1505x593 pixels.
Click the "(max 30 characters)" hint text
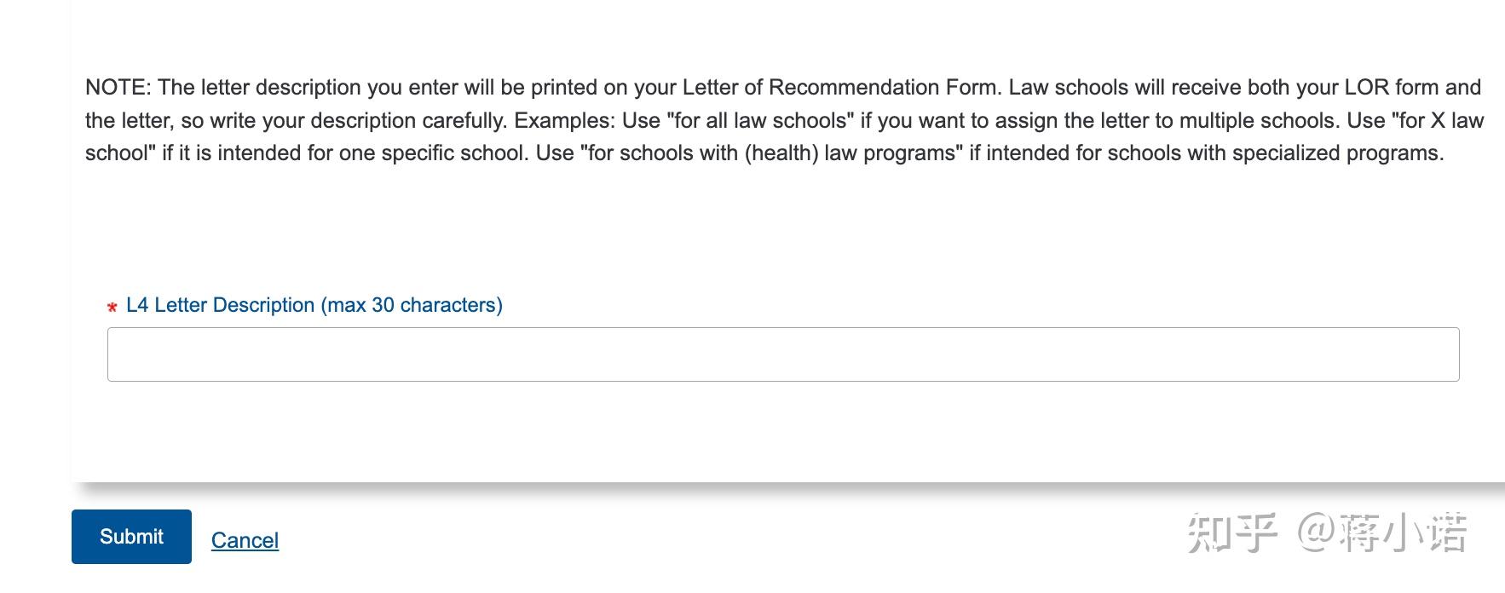pos(412,305)
